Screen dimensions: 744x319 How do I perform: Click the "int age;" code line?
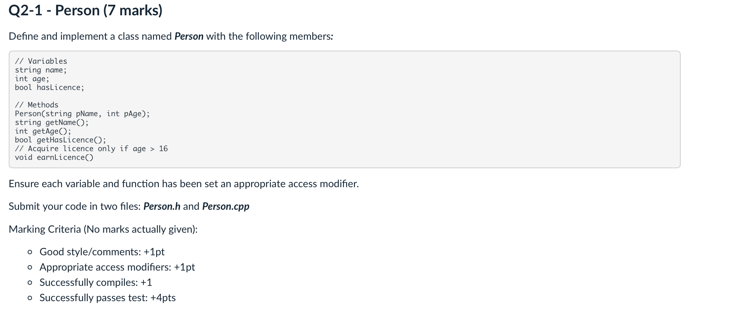click(32, 79)
